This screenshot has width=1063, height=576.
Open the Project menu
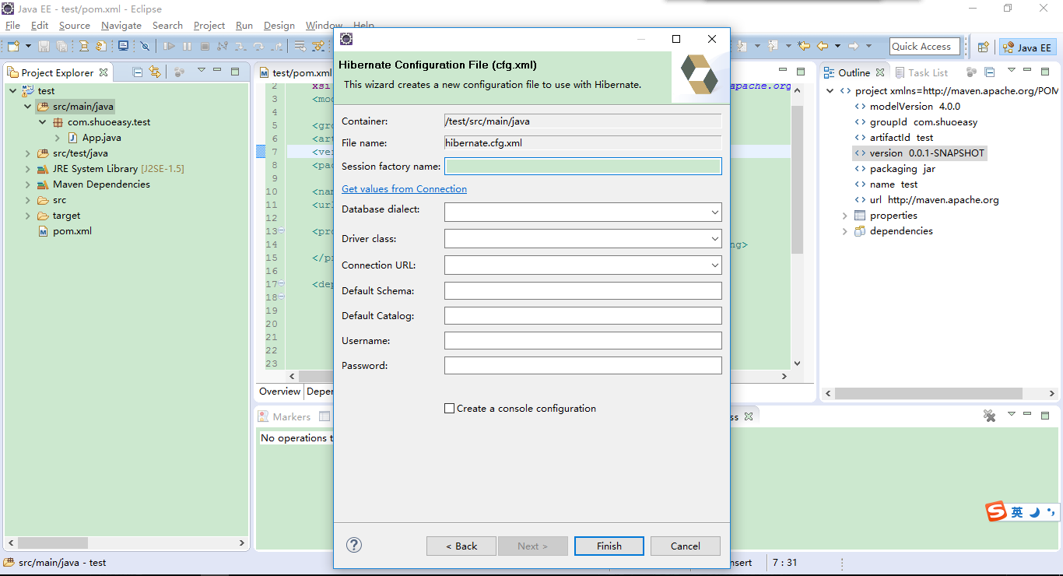tap(209, 25)
